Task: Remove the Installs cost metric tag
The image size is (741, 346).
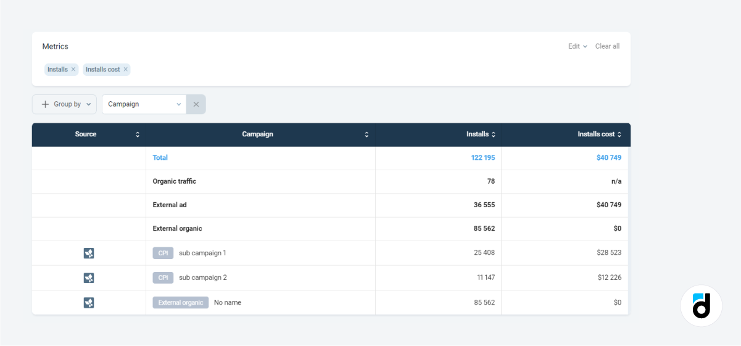Action: (x=125, y=70)
